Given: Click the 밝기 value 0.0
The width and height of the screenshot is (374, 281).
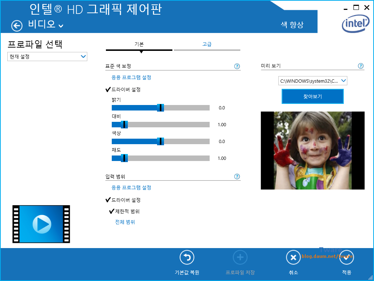Looking at the screenshot, I should [222, 108].
